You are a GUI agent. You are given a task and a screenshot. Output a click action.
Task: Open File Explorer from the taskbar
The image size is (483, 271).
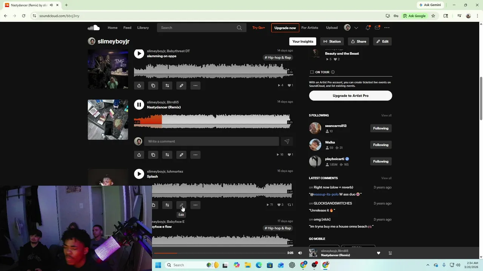(248, 265)
